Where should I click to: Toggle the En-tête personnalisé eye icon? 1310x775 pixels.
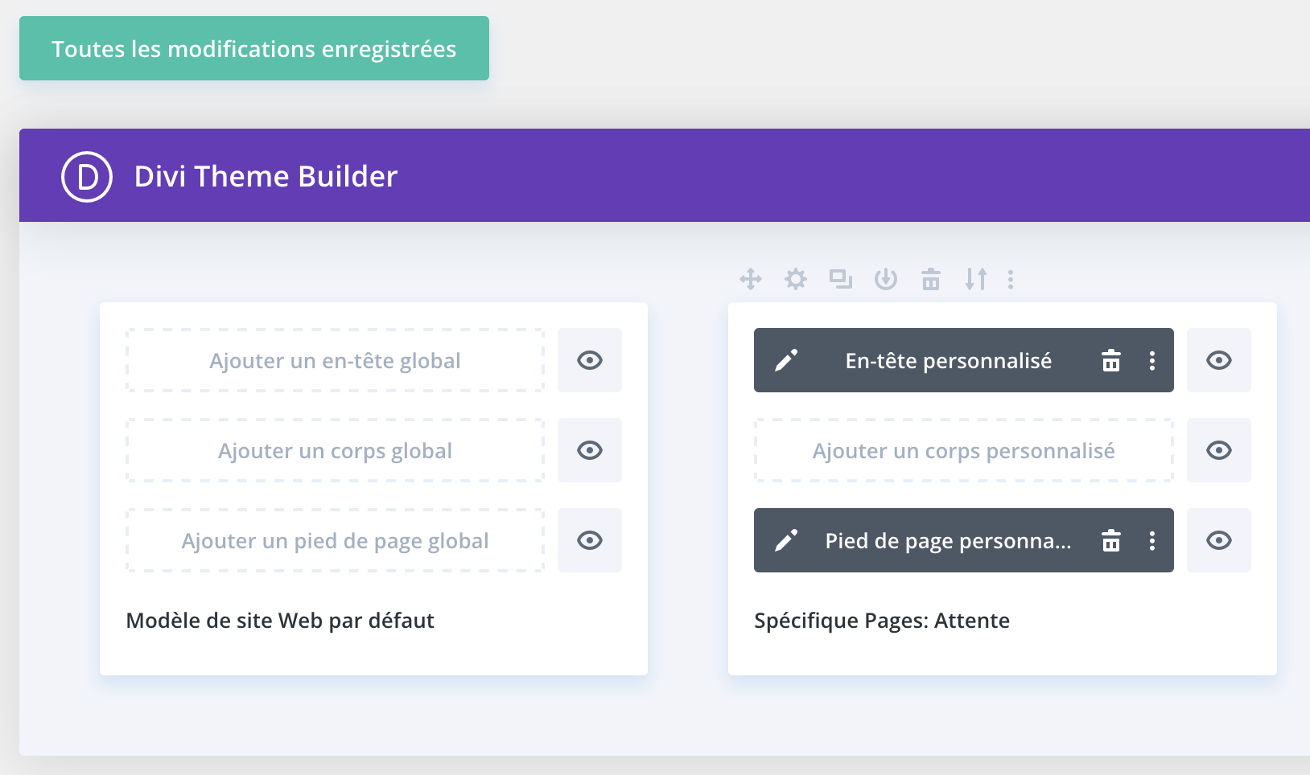pyautogui.click(x=1219, y=360)
